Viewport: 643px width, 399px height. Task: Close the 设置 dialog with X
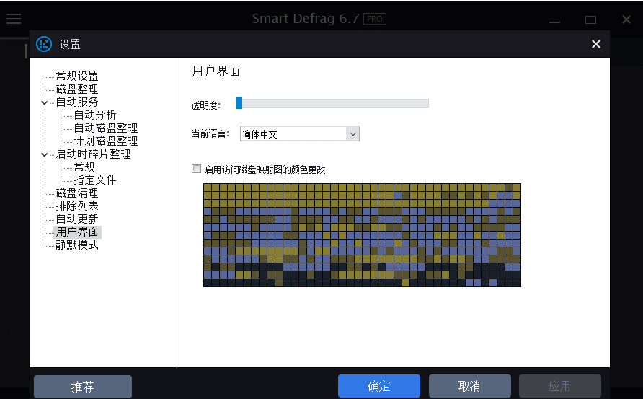coord(596,44)
